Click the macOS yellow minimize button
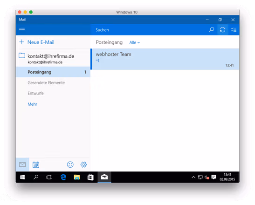This screenshot has height=205, width=255. point(25,12)
